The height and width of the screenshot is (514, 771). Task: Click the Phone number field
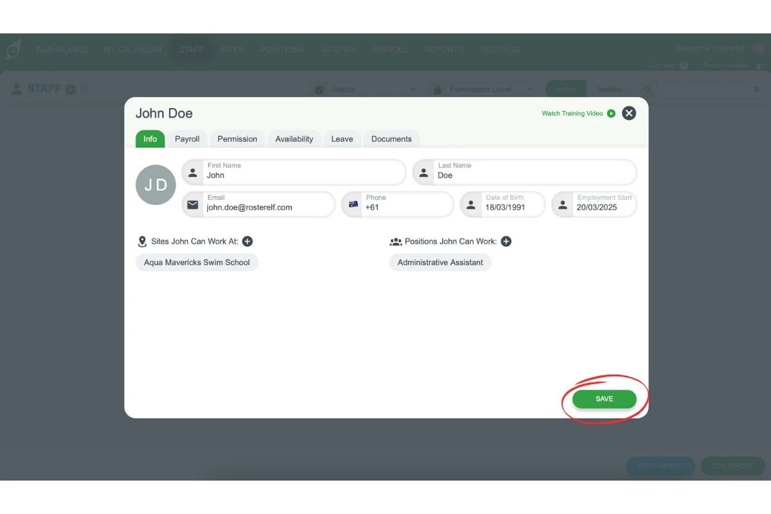click(x=397, y=205)
